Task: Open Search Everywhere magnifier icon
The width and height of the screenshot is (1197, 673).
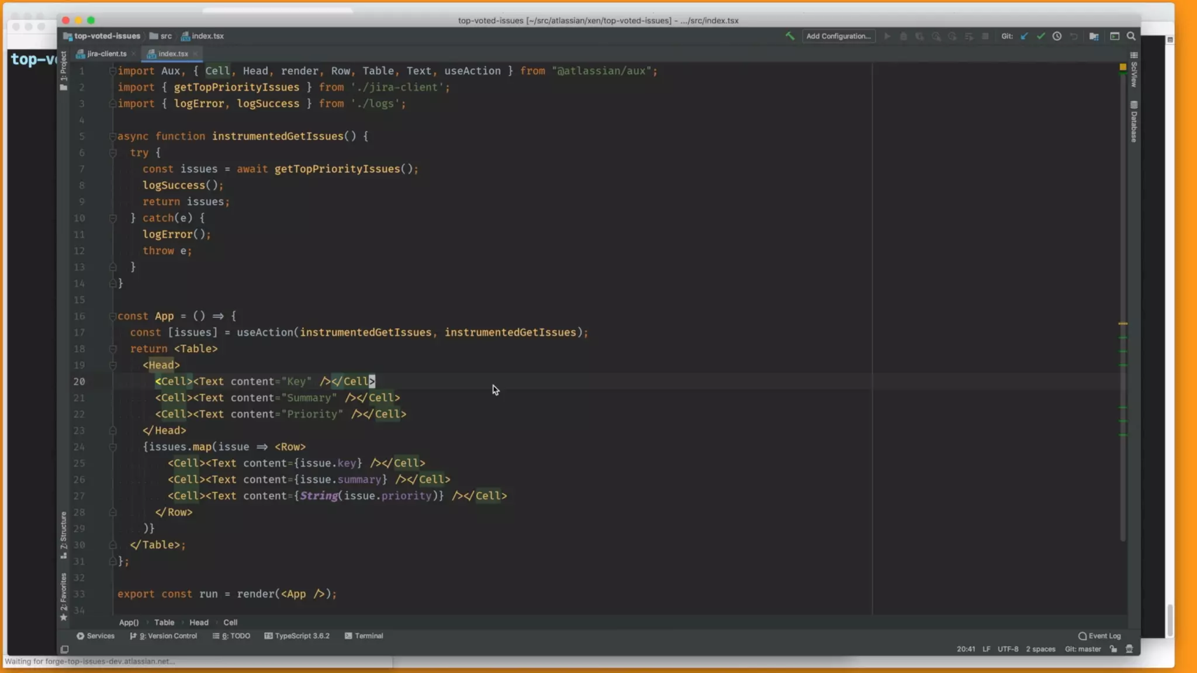Action: (1131, 36)
